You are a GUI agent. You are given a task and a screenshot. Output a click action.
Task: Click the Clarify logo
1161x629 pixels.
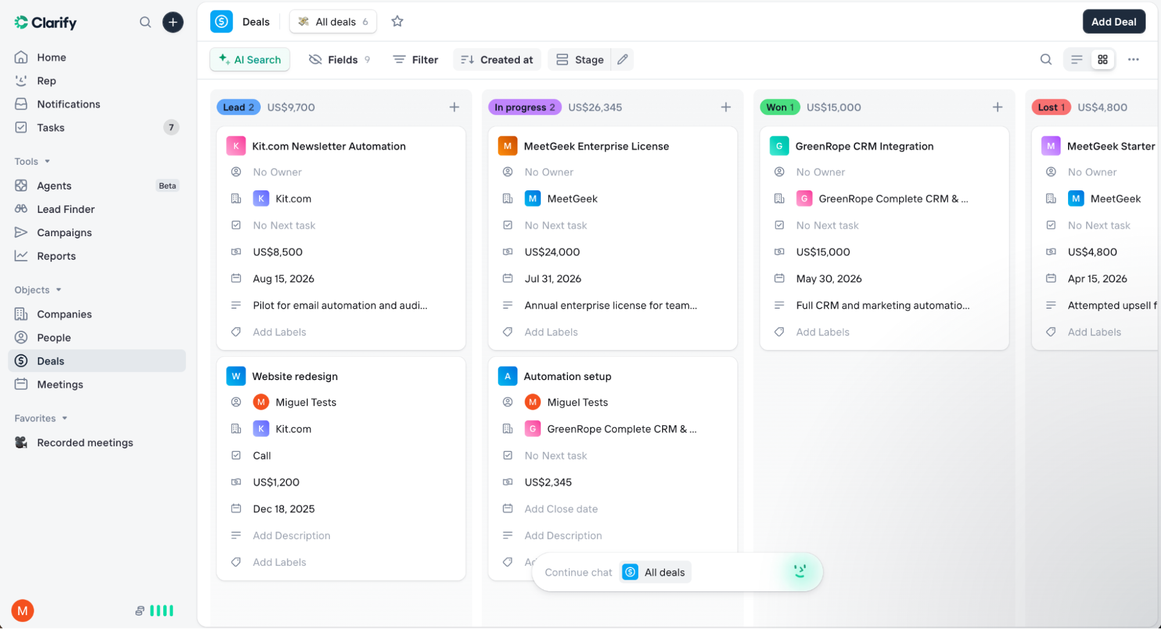[x=45, y=23]
